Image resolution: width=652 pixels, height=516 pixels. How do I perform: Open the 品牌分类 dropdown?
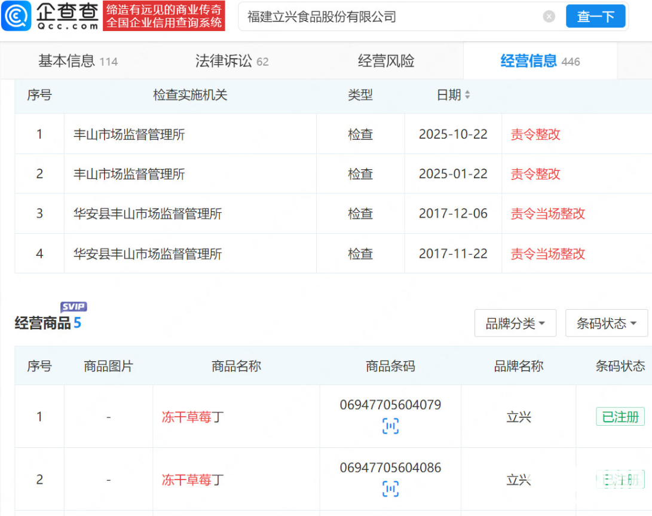pyautogui.click(x=515, y=323)
